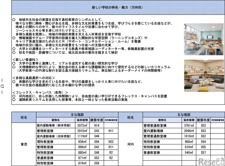Image resolution: width=225 pixels, height=166 pixels.
Task: Click the floor area '880㎡'
Action: coord(83,152)
